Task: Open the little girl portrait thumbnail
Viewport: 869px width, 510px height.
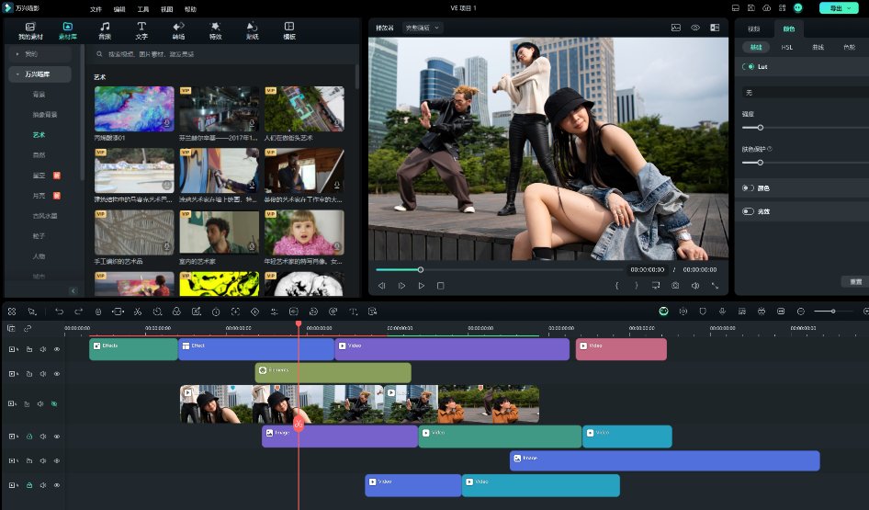Action: (x=304, y=232)
